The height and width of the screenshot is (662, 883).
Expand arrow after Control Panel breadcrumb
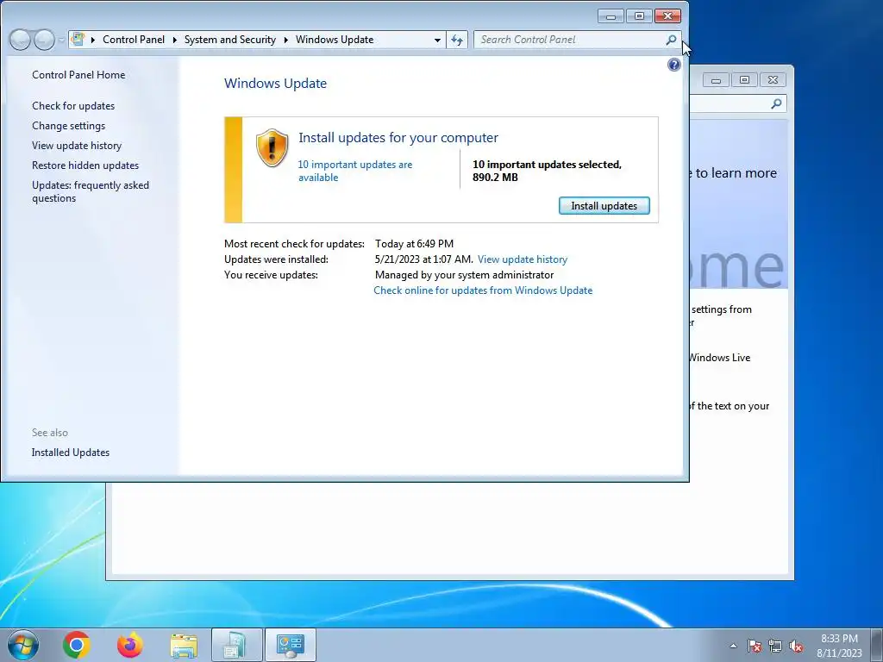[174, 40]
